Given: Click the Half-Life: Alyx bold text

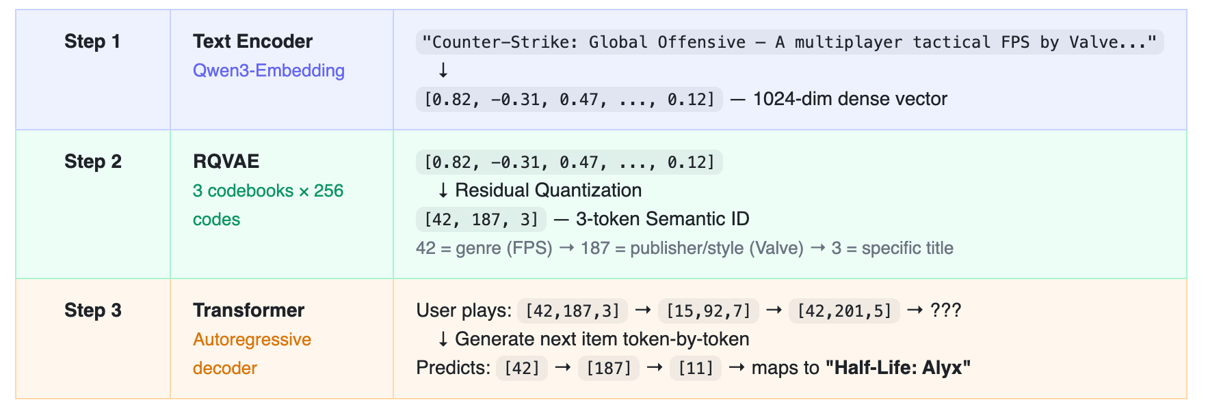Looking at the screenshot, I should coord(898,368).
